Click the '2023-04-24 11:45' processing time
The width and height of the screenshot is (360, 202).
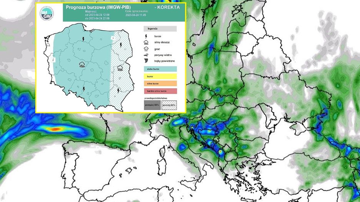136,15
